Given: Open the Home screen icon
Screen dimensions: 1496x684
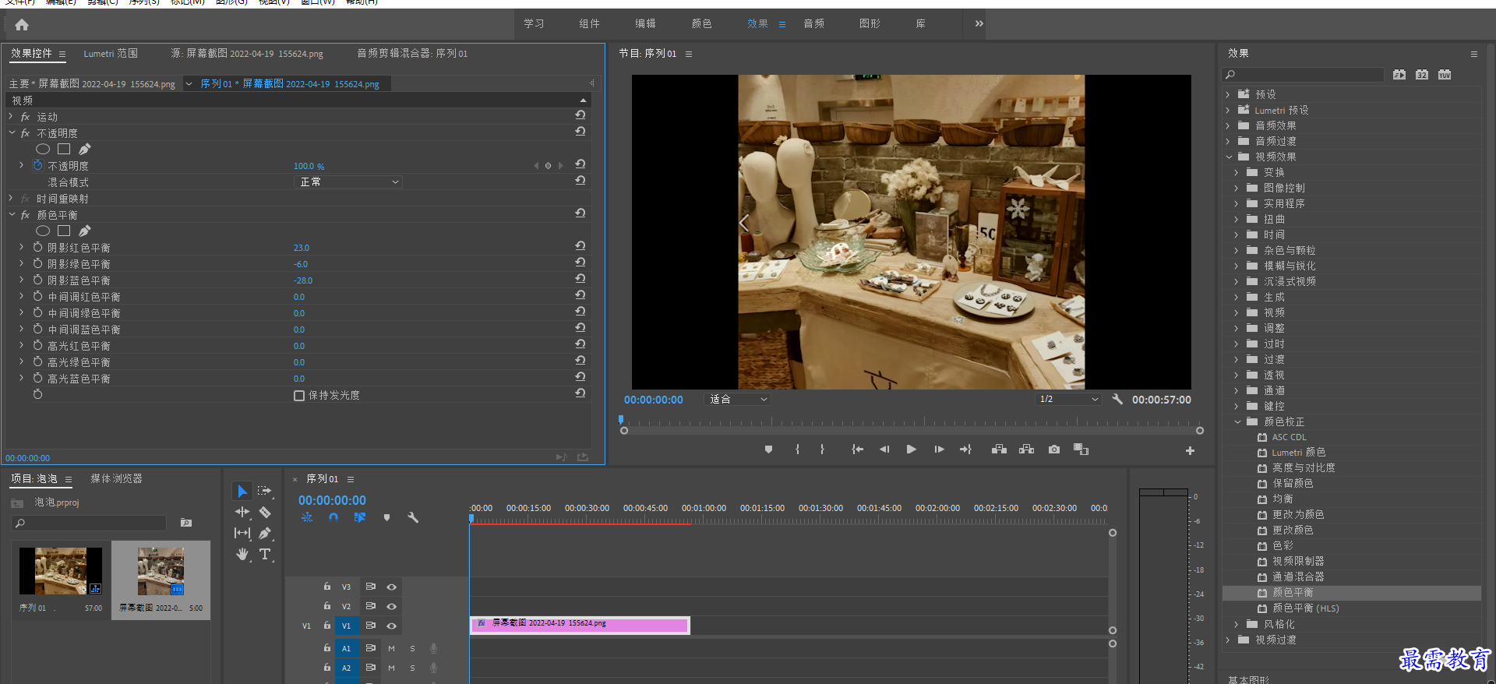Looking at the screenshot, I should click(x=22, y=25).
